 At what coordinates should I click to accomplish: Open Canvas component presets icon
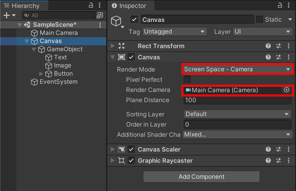click(x=278, y=57)
